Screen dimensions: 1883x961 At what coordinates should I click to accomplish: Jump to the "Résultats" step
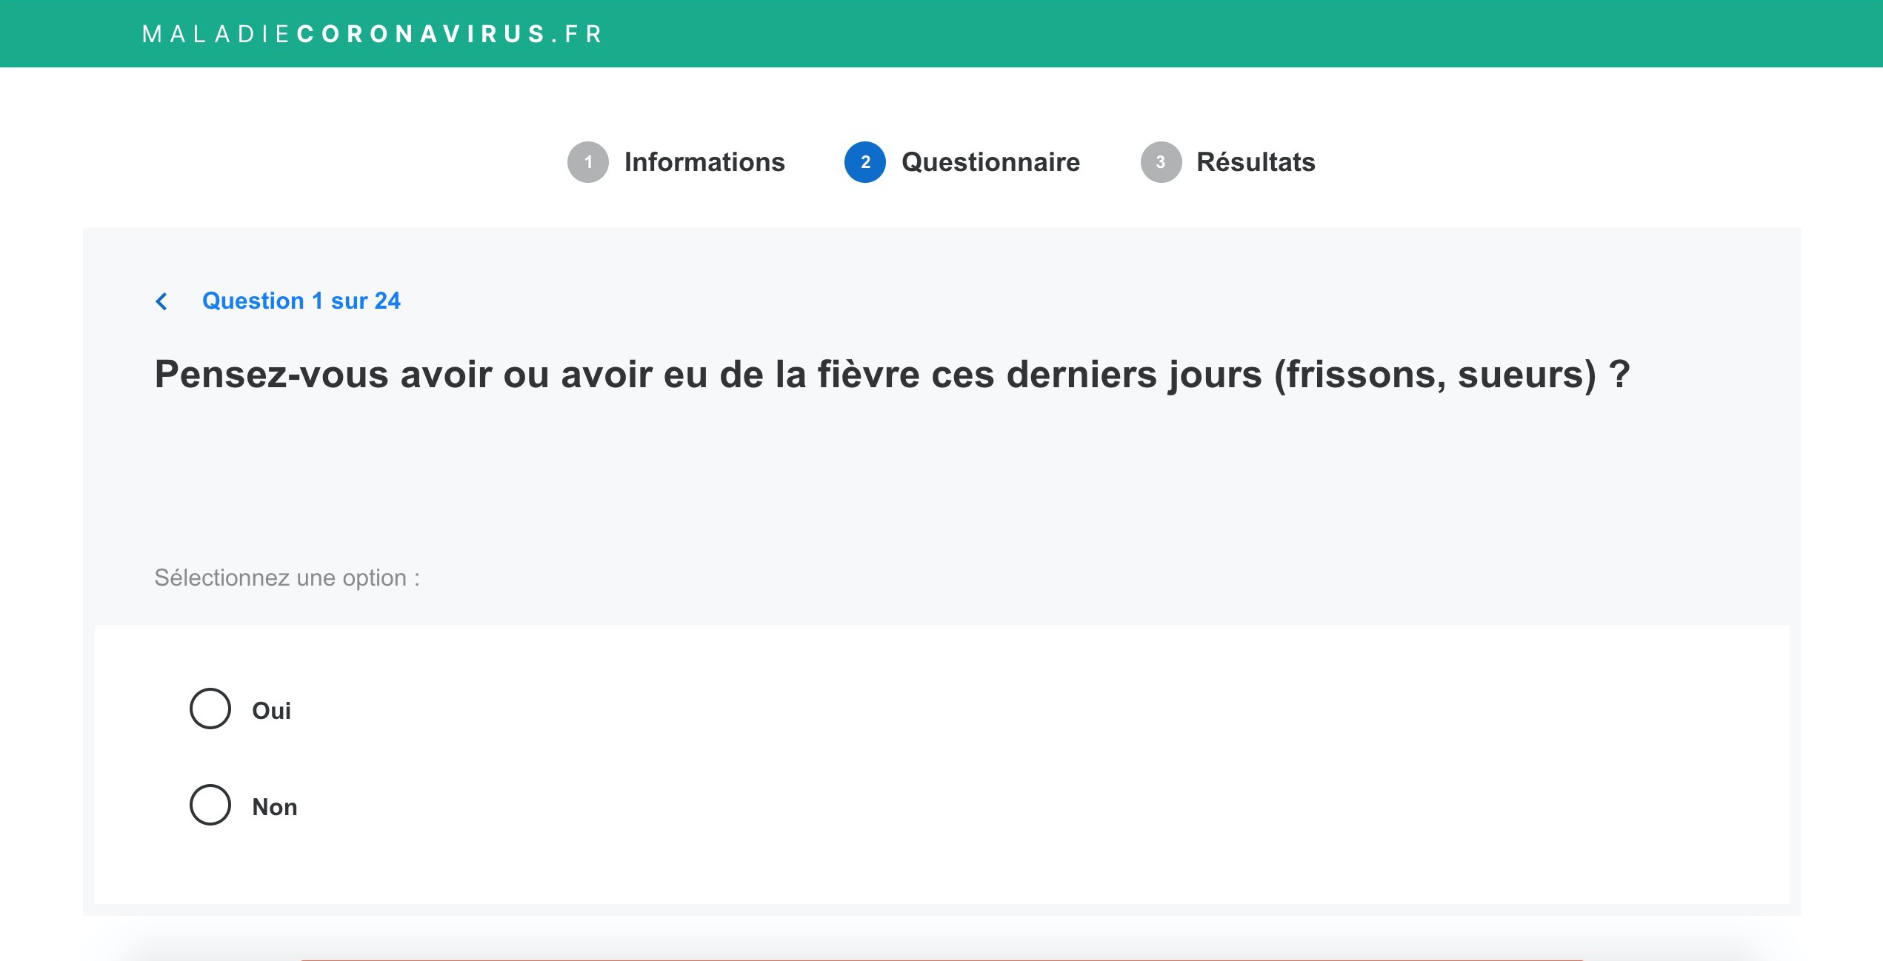(x=1256, y=162)
